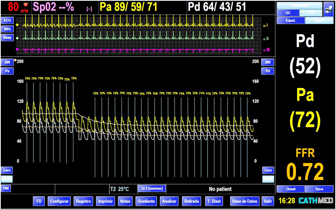The width and height of the screenshot is (336, 210).
Task: Click the magenta lead III marker dot
Action: coord(17,49)
